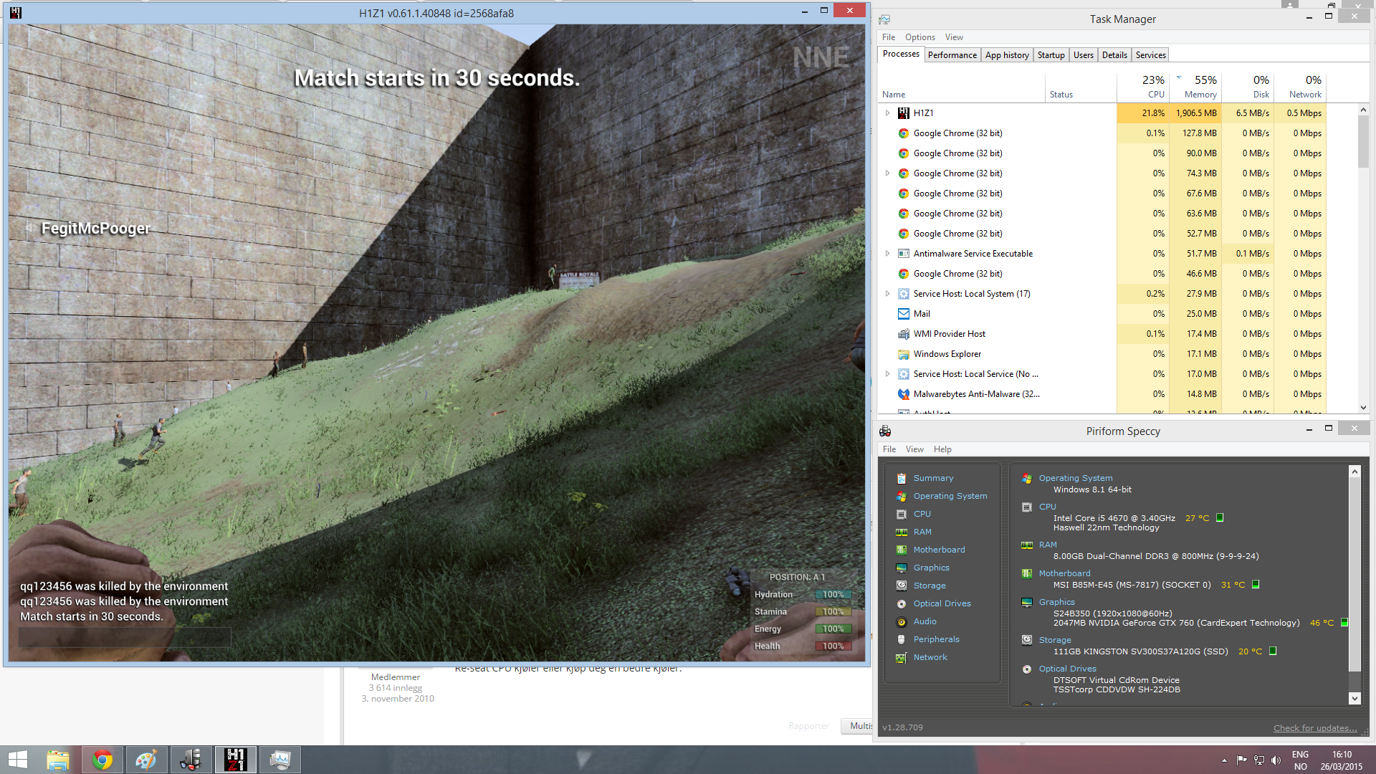Viewport: 1376px width, 774px height.
Task: Select the Peripherals mouse icon in Speccy sidebar
Action: click(x=902, y=639)
